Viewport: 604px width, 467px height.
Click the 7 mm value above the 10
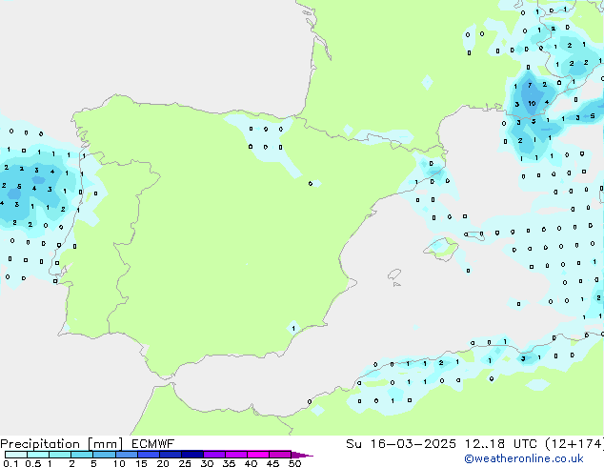pyautogui.click(x=530, y=85)
